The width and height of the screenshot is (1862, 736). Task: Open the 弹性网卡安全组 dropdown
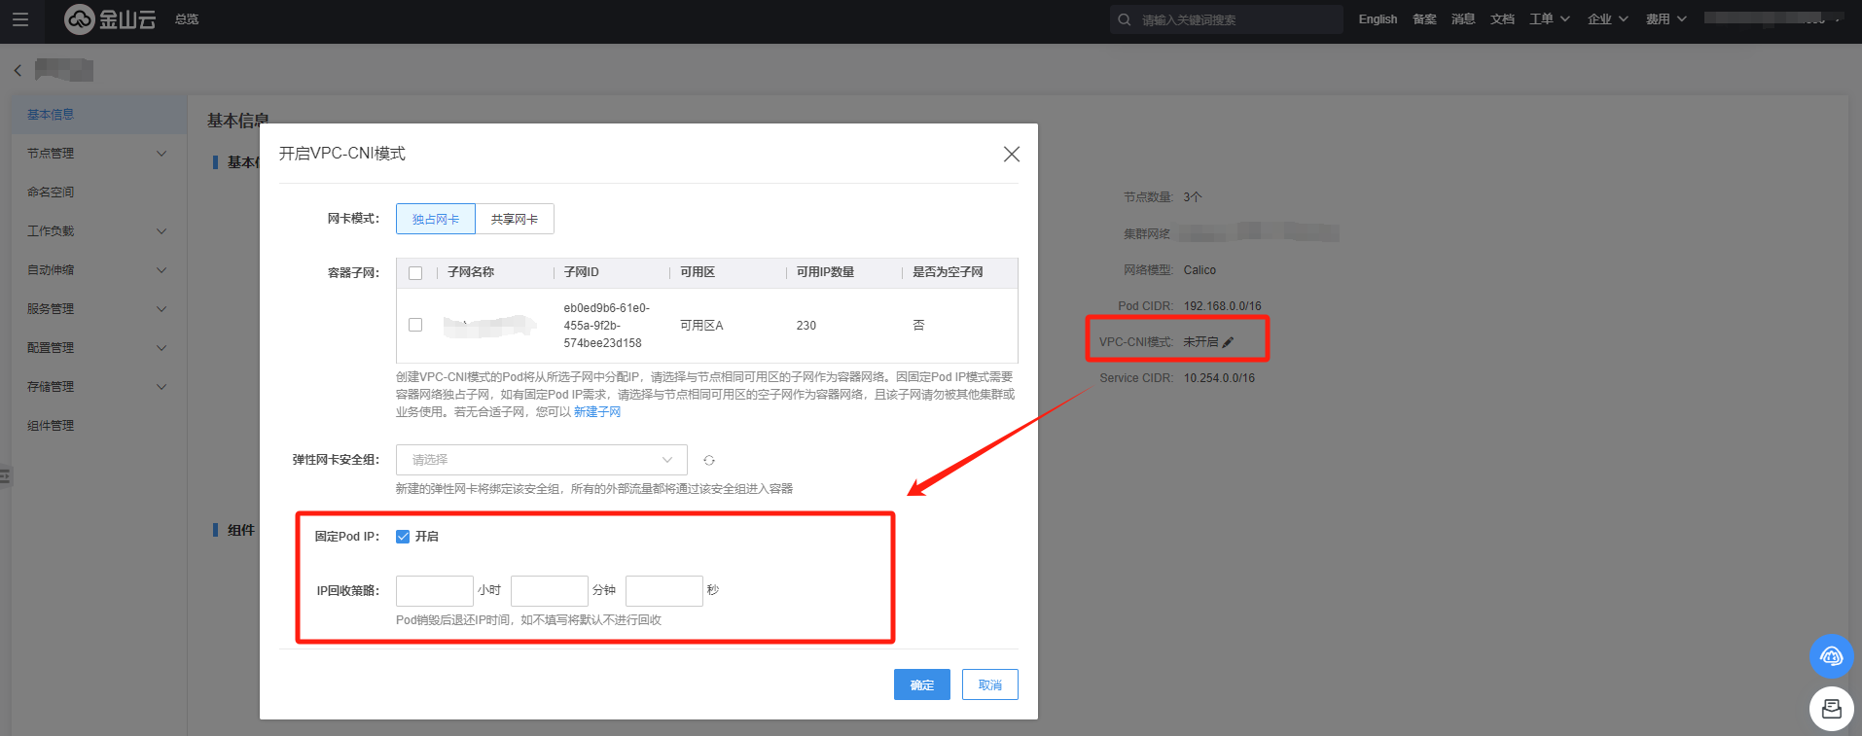pos(541,460)
